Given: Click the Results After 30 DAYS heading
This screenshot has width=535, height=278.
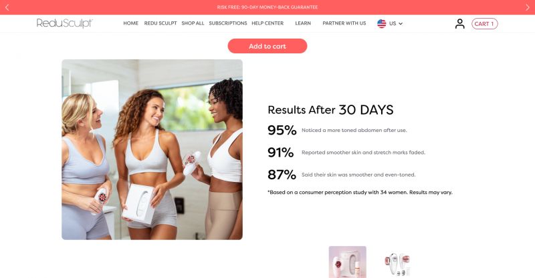Looking at the screenshot, I should pos(330,110).
